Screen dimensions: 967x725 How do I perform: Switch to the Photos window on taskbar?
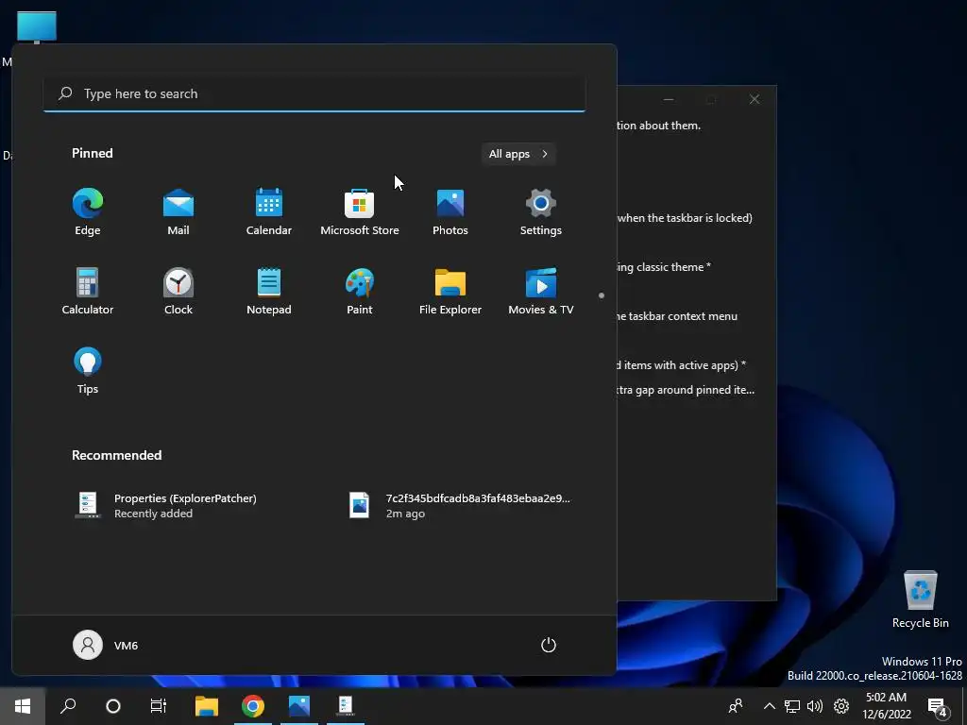299,706
